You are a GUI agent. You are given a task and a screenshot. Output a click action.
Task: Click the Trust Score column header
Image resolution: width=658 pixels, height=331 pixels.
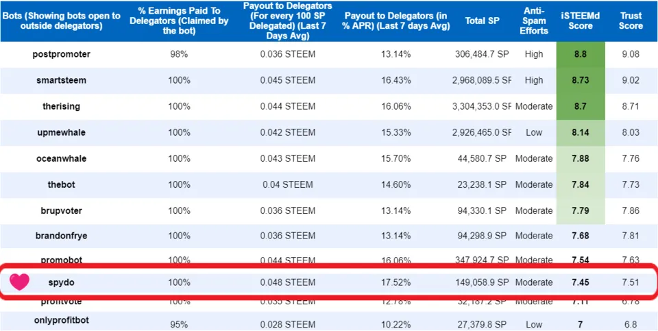tap(631, 21)
